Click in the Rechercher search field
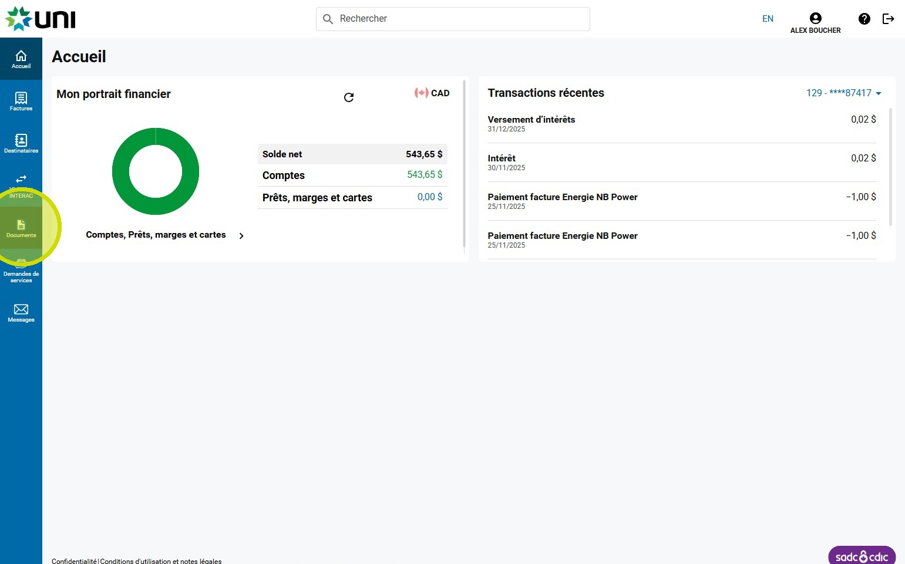Image resolution: width=905 pixels, height=564 pixels. coord(453,19)
